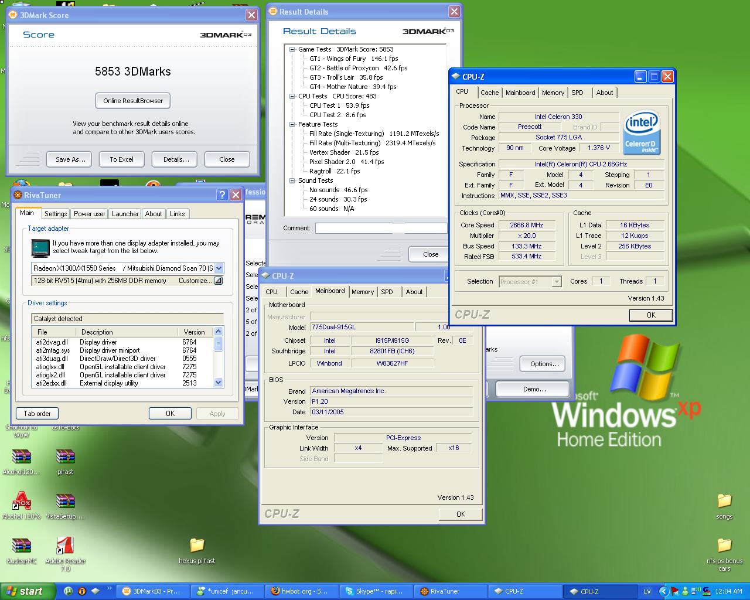The height and width of the screenshot is (600, 750).
Task: Open the Processor #1 selection dropdown
Action: (556, 282)
